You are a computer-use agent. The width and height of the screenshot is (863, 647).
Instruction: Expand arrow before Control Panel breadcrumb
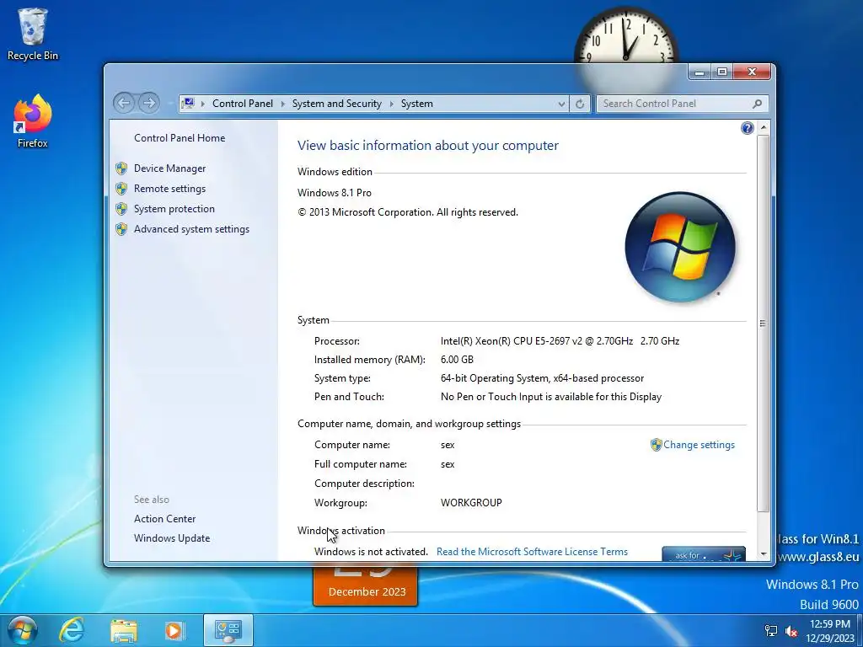tap(202, 104)
